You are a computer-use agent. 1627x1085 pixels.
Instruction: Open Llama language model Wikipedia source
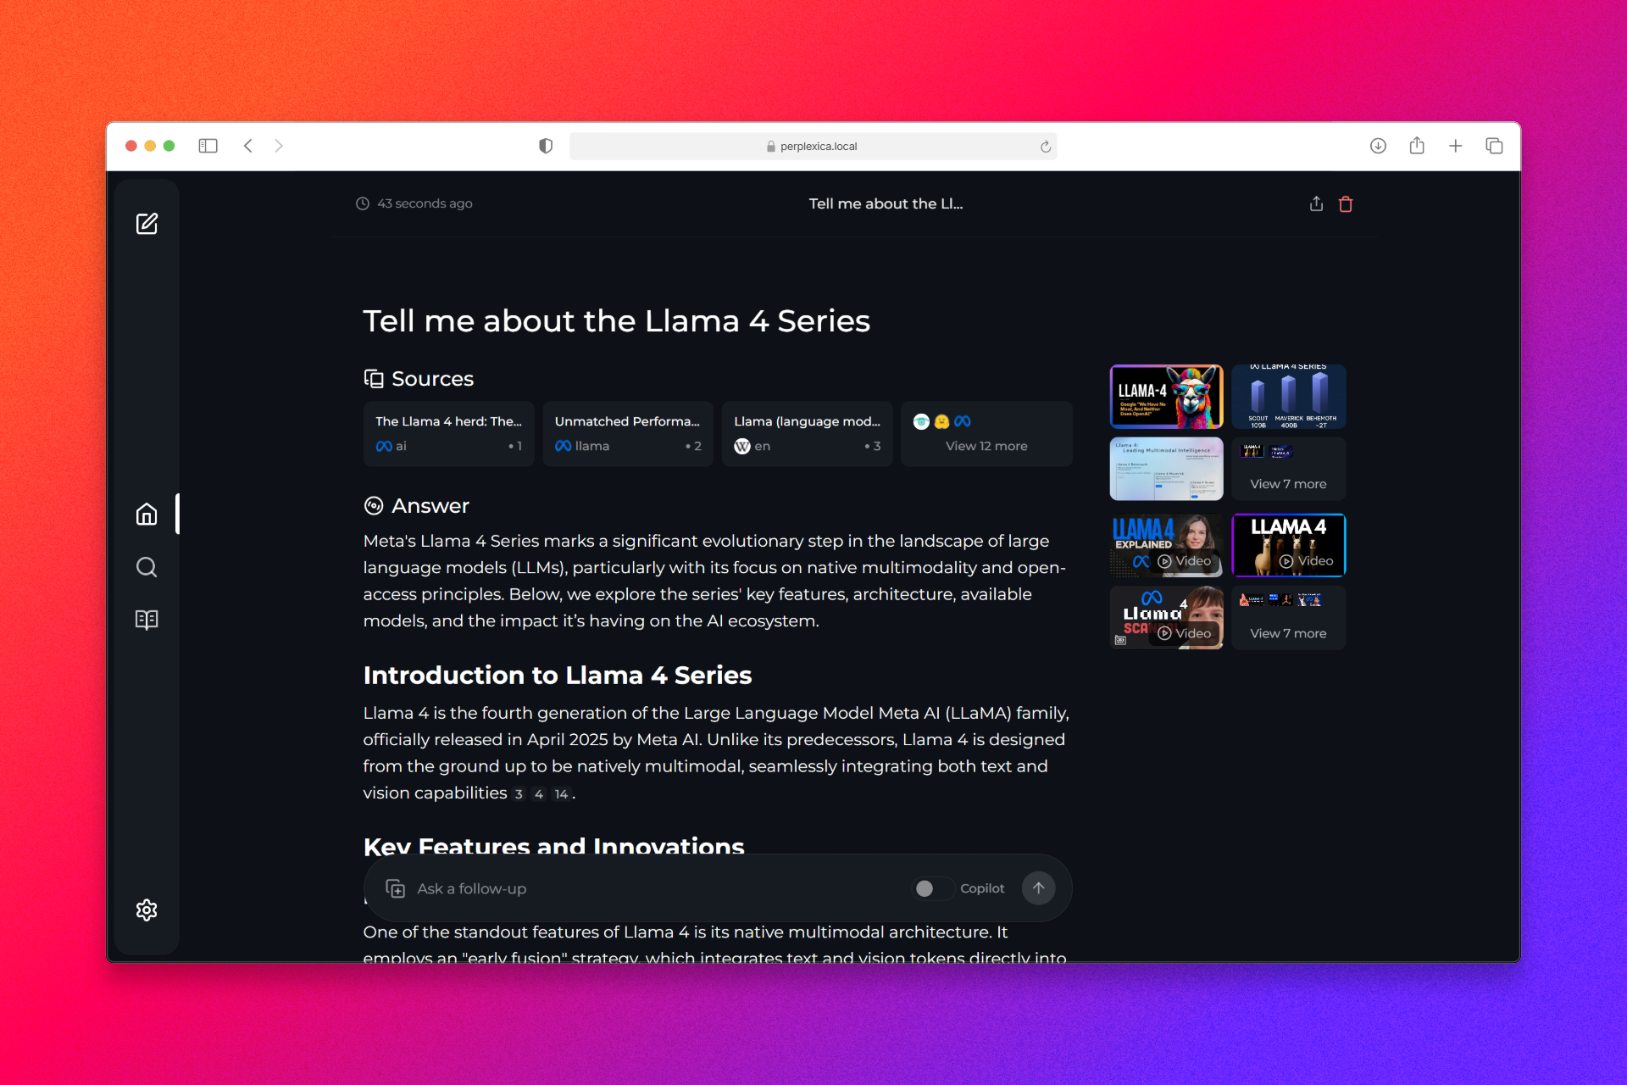coord(807,434)
